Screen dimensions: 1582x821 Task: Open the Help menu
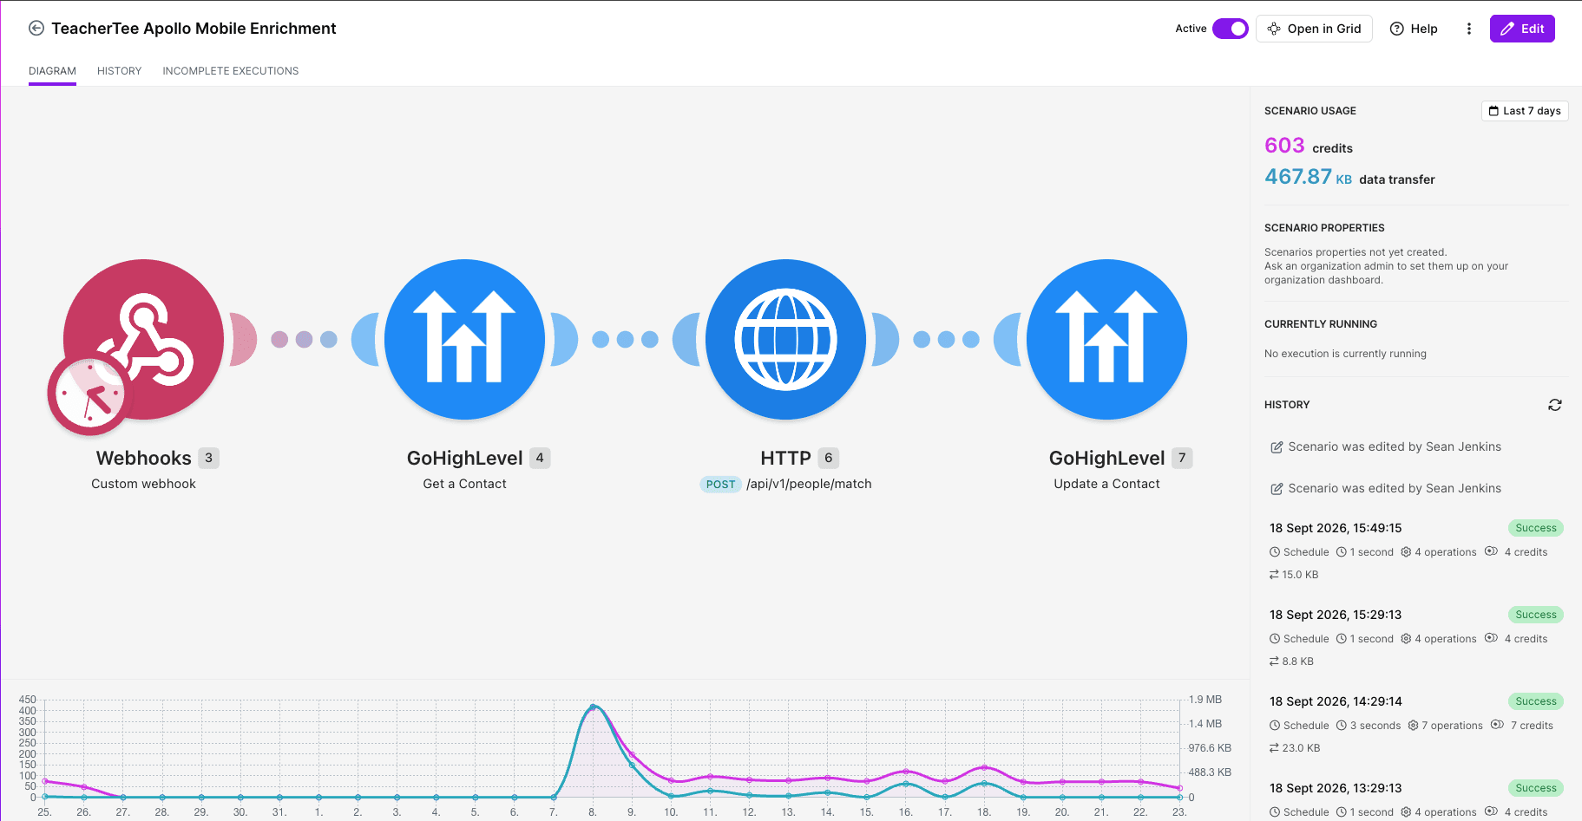click(1414, 29)
